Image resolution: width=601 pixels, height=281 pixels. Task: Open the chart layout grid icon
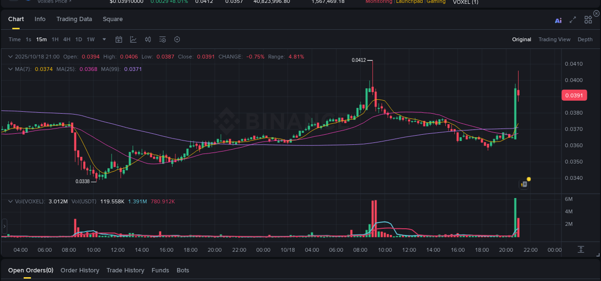tap(588, 20)
